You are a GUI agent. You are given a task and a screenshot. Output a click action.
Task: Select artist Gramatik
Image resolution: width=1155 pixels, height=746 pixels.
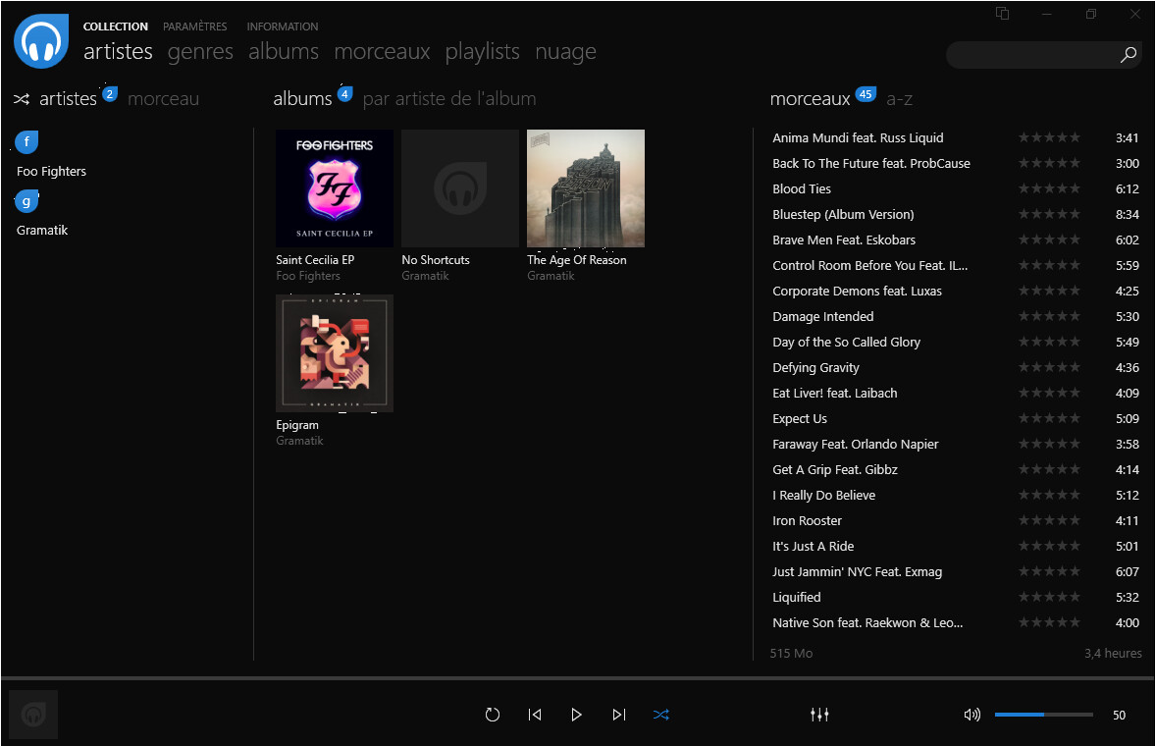[42, 230]
